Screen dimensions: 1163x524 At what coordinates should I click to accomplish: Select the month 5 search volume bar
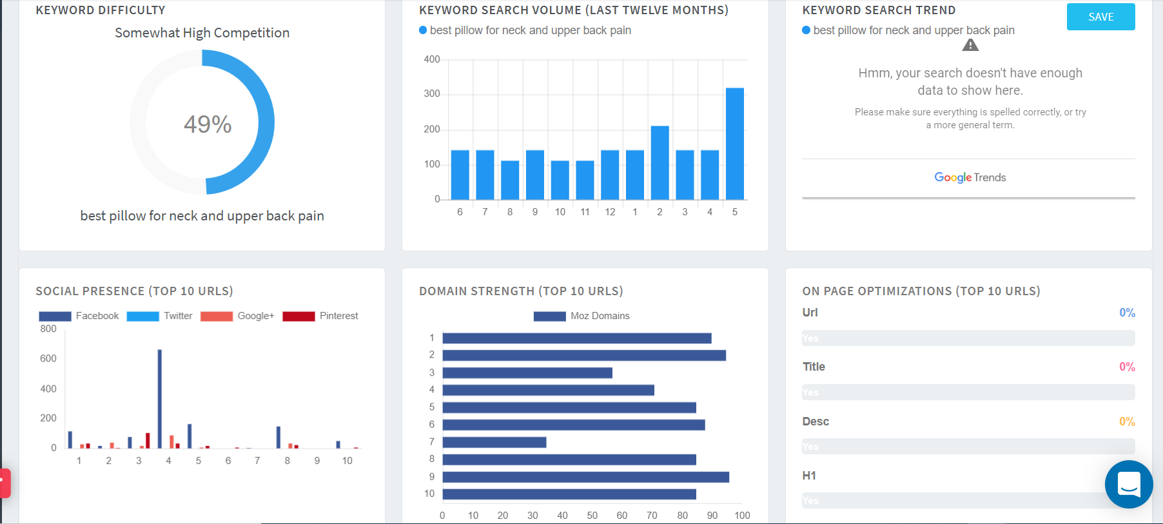735,144
